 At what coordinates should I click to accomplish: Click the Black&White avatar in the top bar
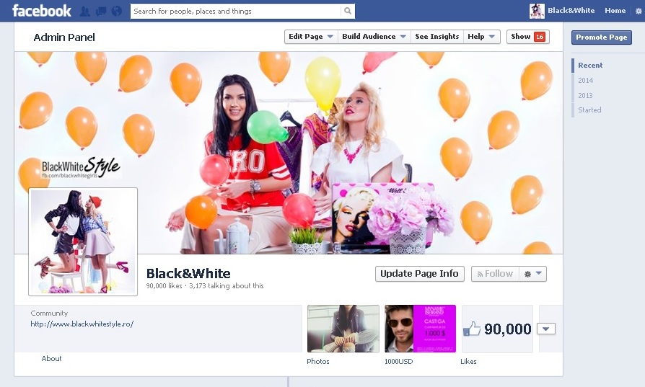tap(537, 11)
